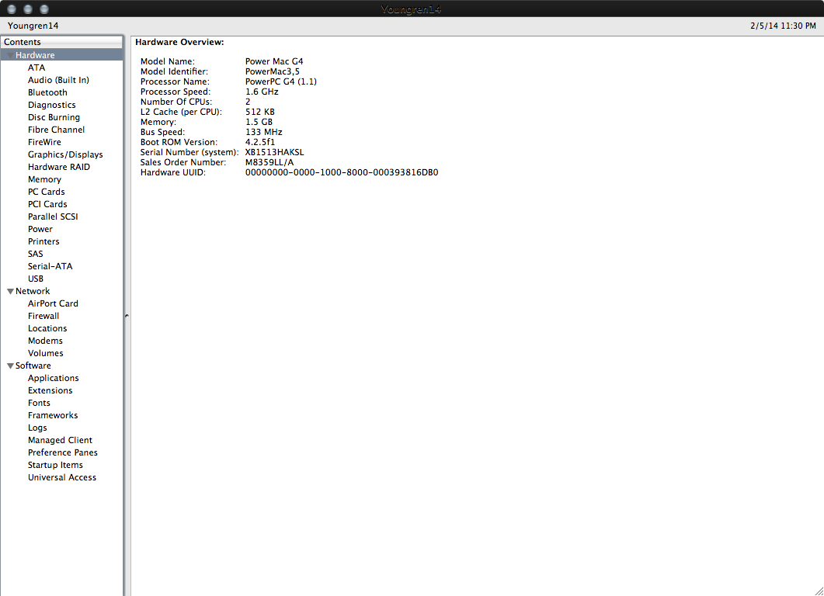Image resolution: width=824 pixels, height=596 pixels.
Task: Select Bluetooth in the Contents list
Action: 47,92
